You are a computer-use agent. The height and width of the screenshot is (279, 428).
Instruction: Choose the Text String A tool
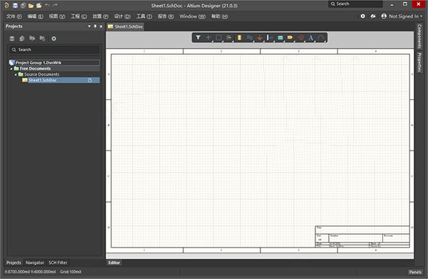tap(310, 38)
